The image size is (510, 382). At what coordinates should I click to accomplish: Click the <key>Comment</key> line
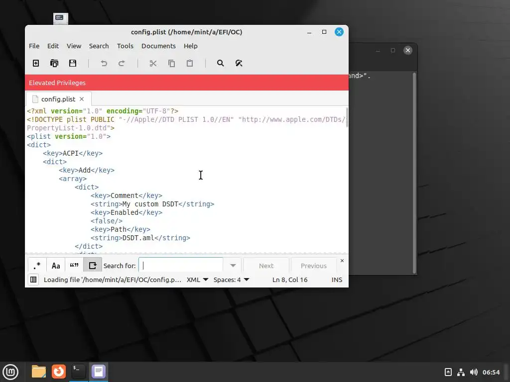126,195
